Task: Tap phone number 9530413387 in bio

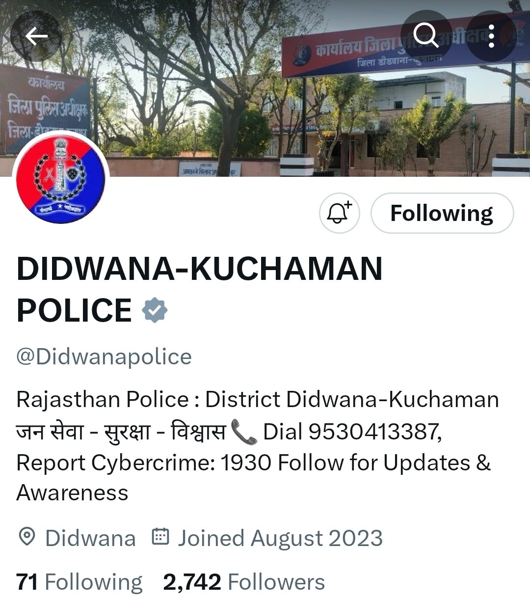Action: [375, 432]
